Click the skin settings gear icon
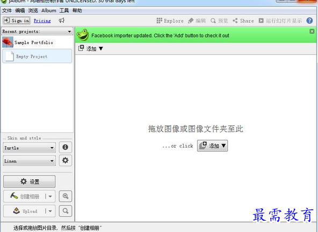The image size is (318, 232). (66, 160)
